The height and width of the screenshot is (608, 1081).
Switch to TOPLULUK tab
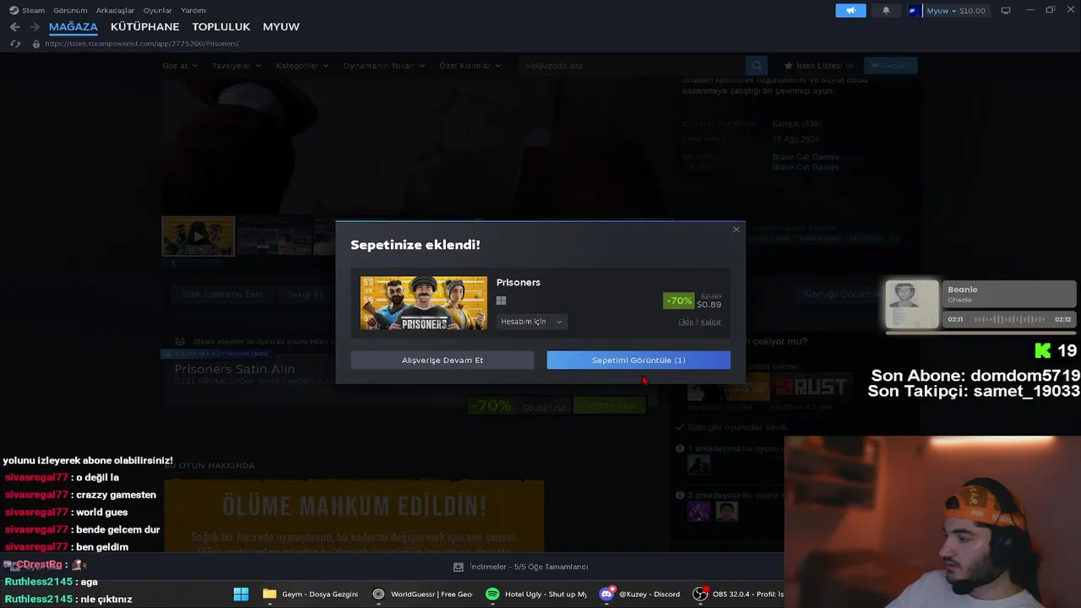point(221,27)
